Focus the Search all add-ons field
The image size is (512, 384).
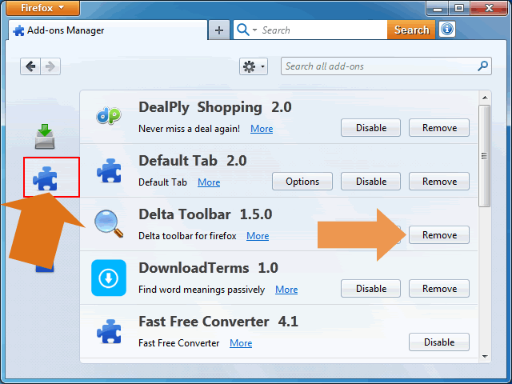[386, 66]
